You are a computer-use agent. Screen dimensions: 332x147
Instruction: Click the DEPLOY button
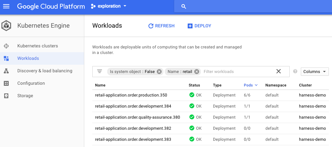pyautogui.click(x=199, y=26)
